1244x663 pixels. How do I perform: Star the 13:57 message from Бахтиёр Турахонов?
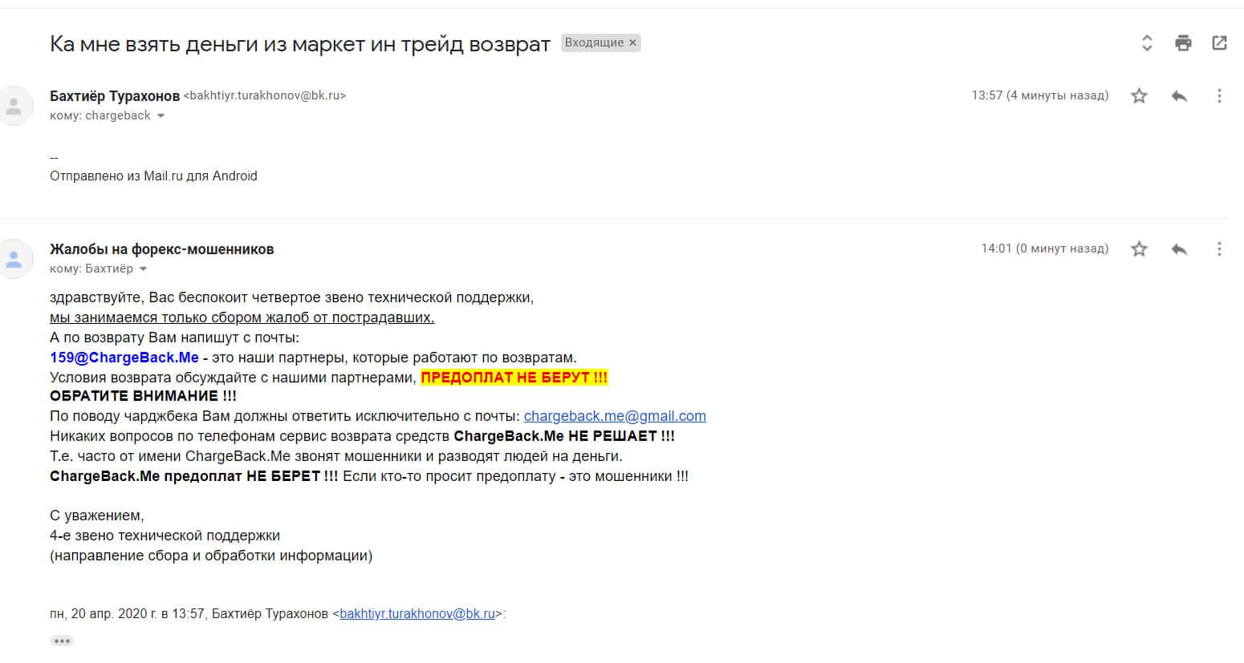1139,96
